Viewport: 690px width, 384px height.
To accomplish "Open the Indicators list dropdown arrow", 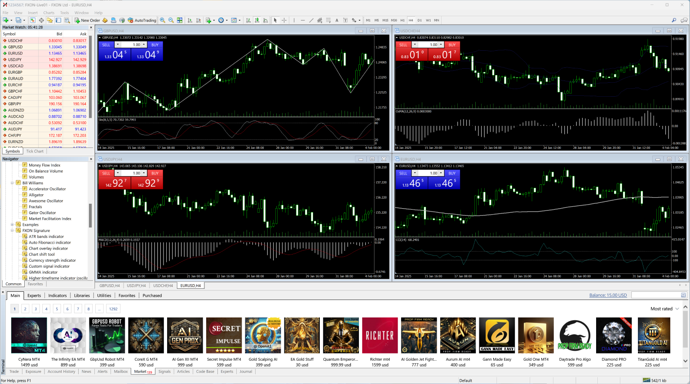I will pyautogui.click(x=214, y=20).
